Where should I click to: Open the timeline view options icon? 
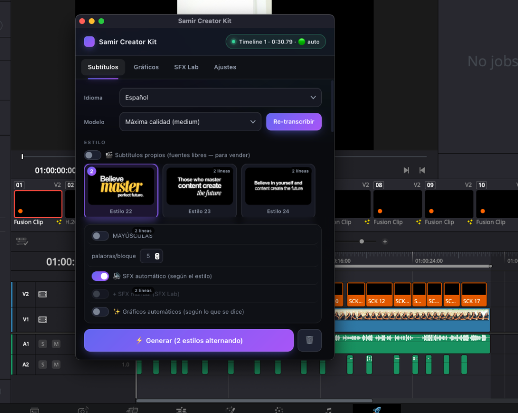(x=22, y=241)
